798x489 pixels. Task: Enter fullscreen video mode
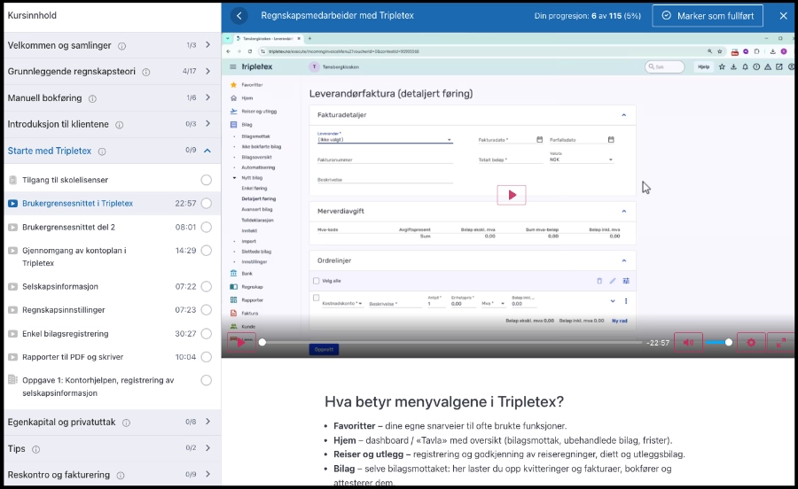click(x=781, y=342)
